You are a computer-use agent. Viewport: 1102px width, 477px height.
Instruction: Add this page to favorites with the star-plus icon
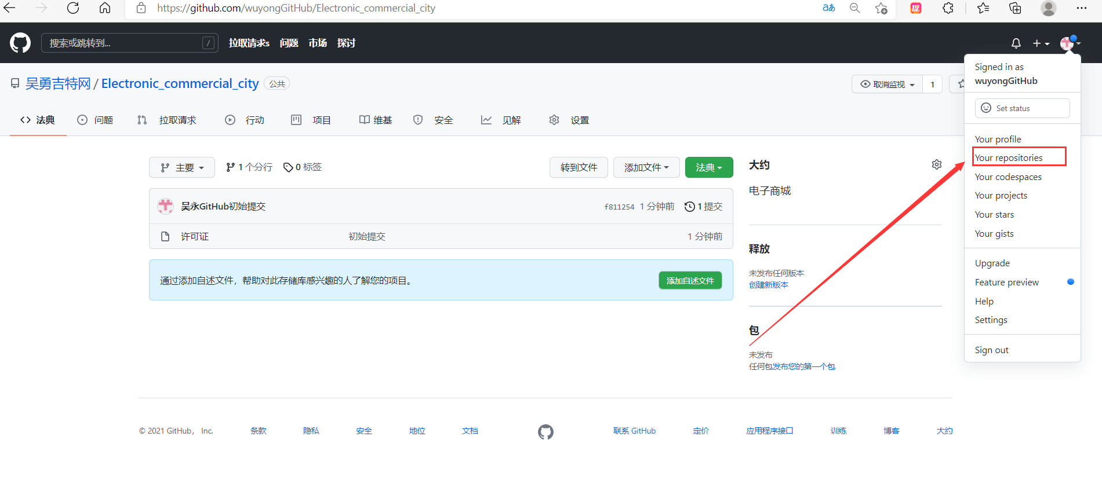[881, 8]
